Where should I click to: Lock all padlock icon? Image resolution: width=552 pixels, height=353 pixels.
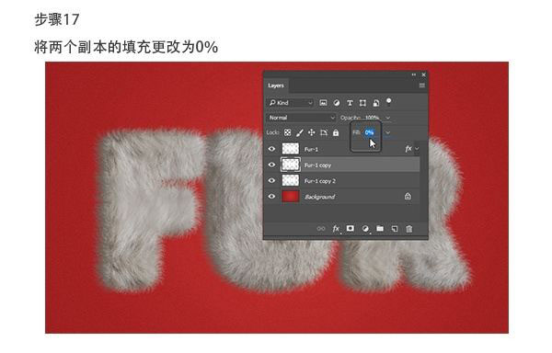click(336, 132)
